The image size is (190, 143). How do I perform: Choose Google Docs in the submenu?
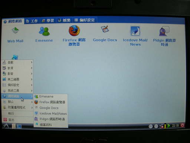(51, 108)
